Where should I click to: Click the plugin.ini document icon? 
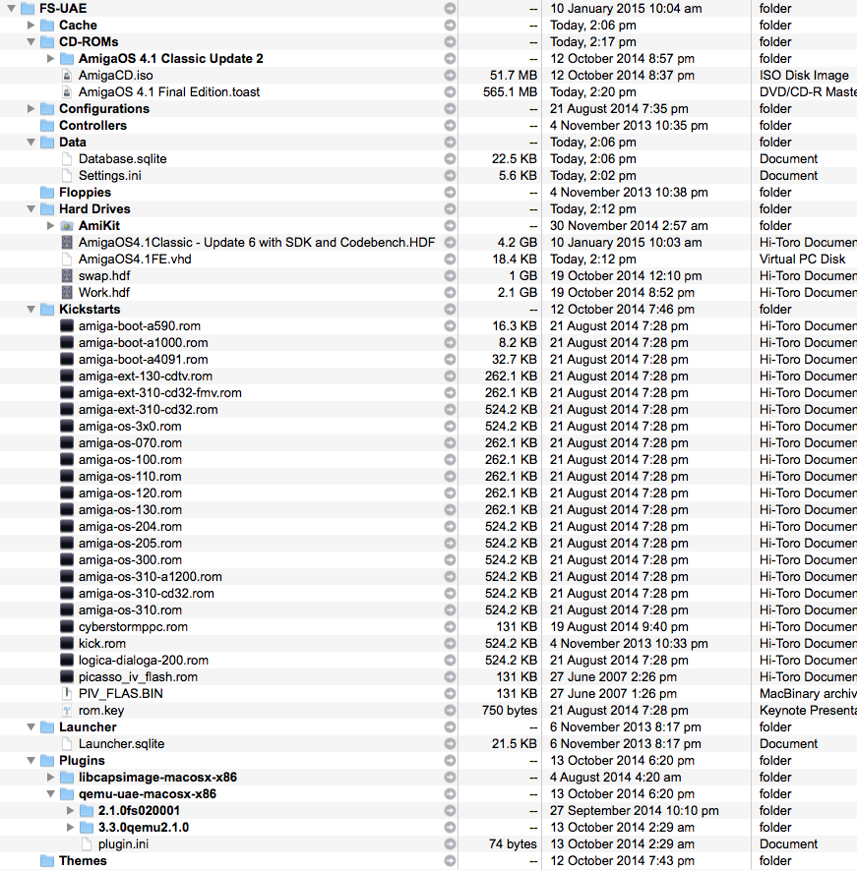coord(86,843)
